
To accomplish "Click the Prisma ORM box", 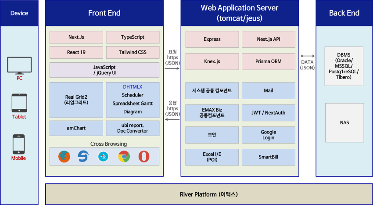I will [268, 61].
